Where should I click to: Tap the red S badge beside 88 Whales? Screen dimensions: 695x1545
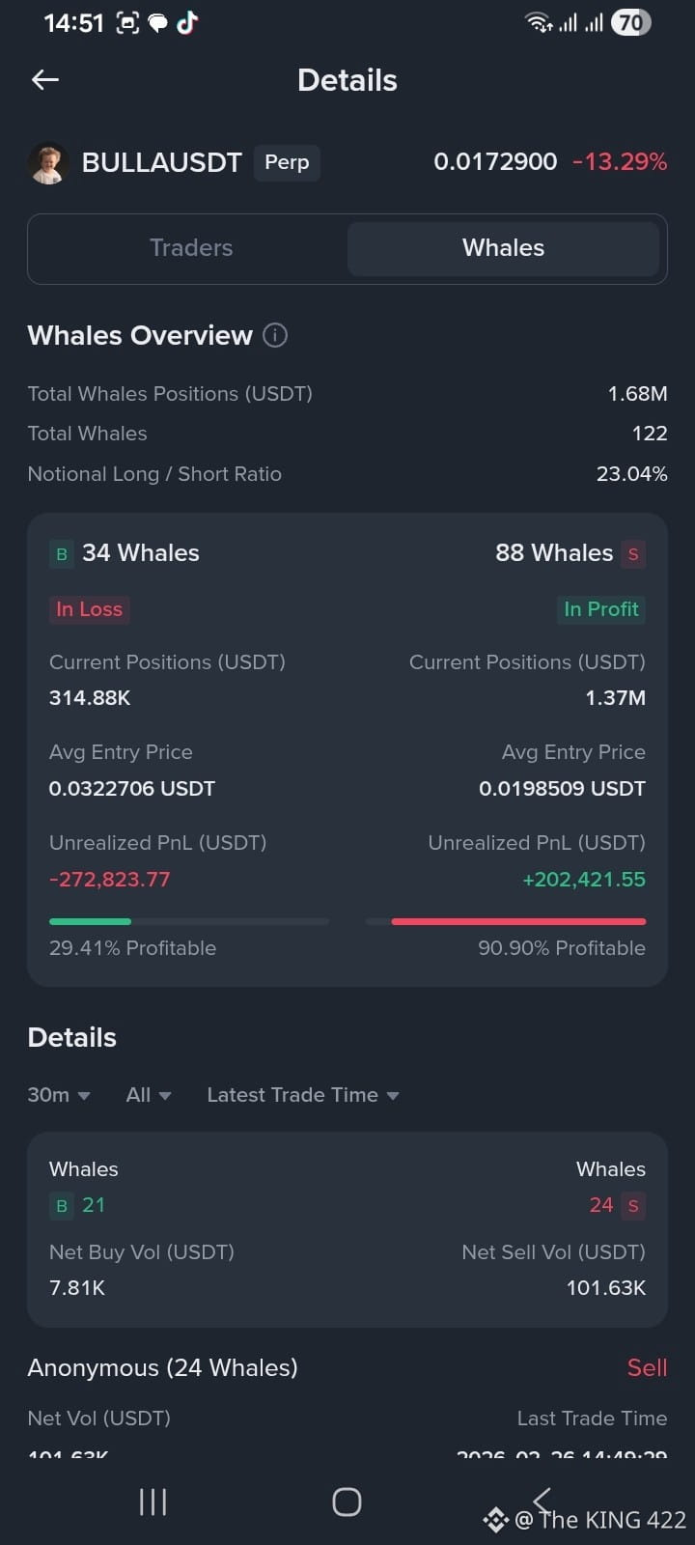pos(633,554)
